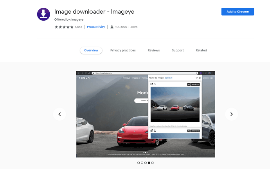The image size is (270, 169).
Task: Select the second carousel dot
Action: tap(142, 163)
